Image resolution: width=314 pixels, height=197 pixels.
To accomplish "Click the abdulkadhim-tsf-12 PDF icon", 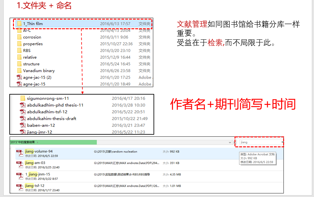I will coord(23,112).
